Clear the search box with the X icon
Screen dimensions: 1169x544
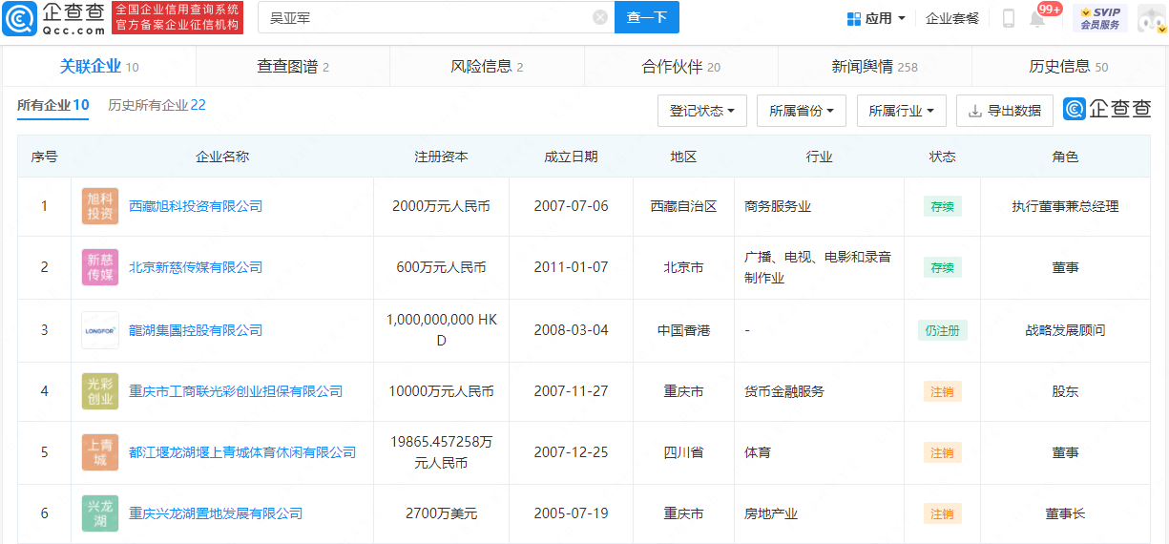[600, 17]
